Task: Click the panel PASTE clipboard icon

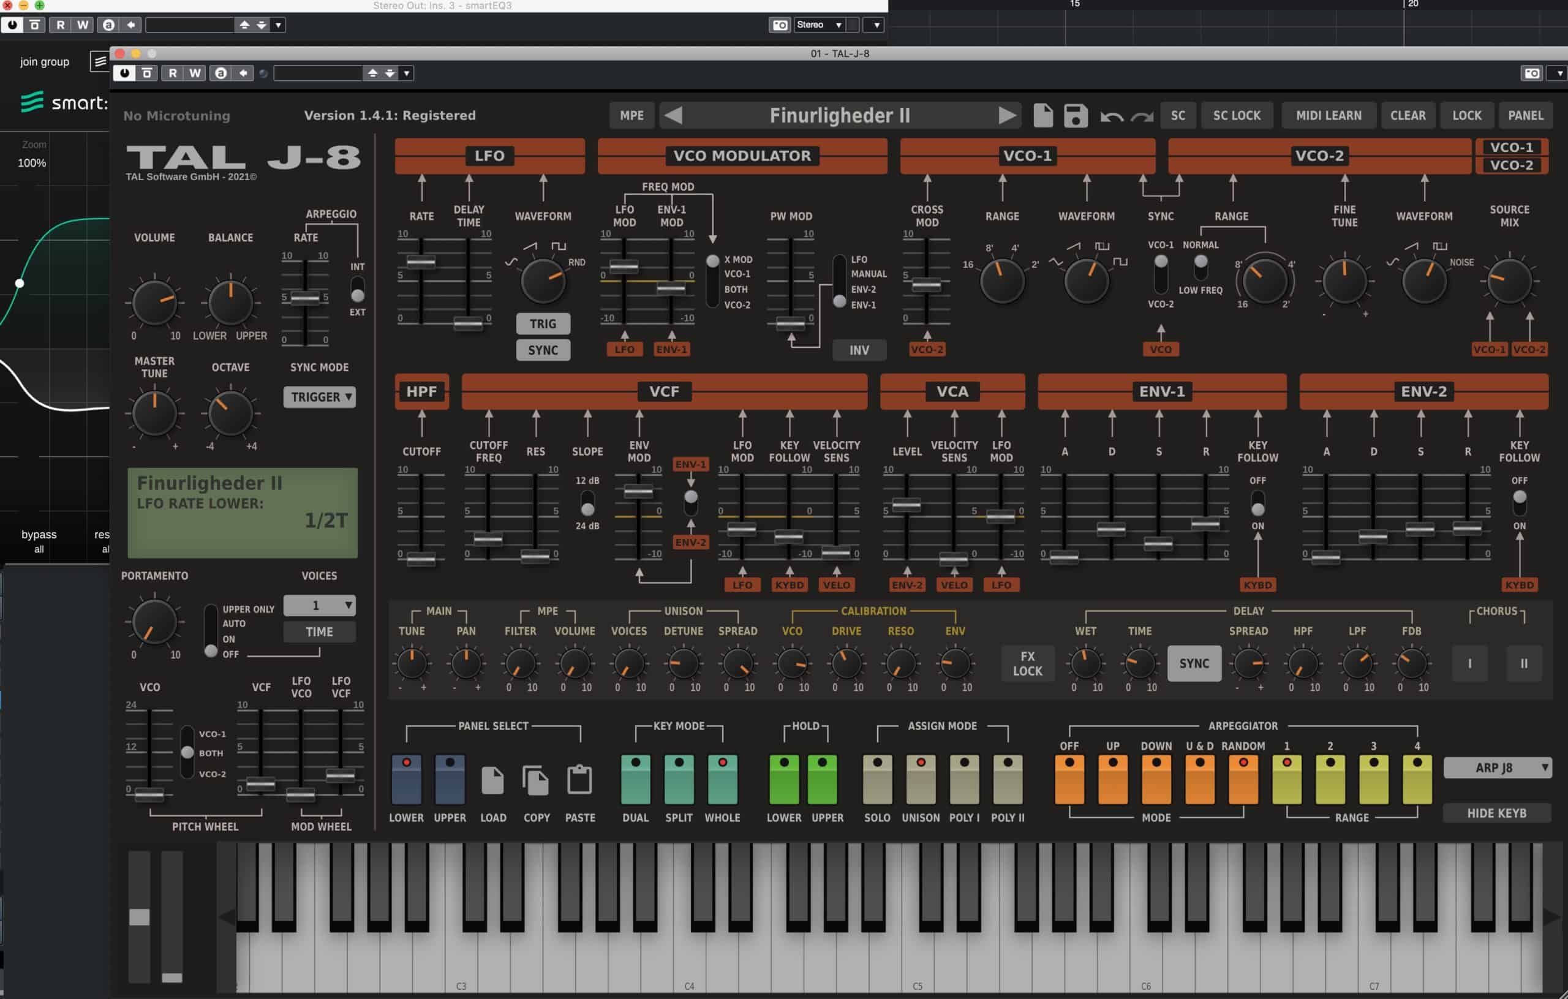Action: (x=579, y=780)
